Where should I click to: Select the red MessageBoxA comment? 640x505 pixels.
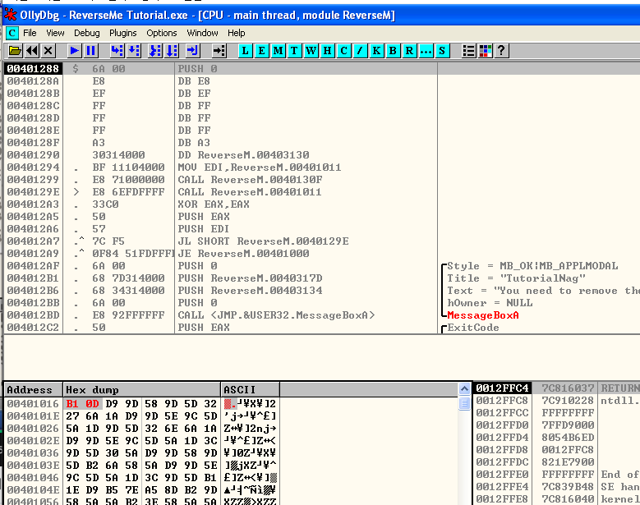tap(483, 315)
